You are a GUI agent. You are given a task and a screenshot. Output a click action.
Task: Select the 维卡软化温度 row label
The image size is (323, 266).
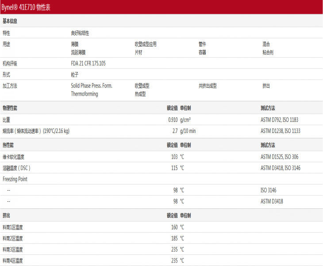click(x=13, y=157)
